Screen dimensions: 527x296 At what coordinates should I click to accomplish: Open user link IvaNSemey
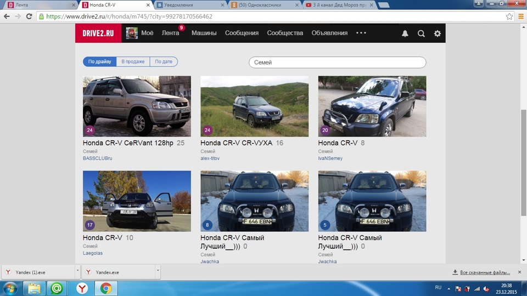[330, 158]
